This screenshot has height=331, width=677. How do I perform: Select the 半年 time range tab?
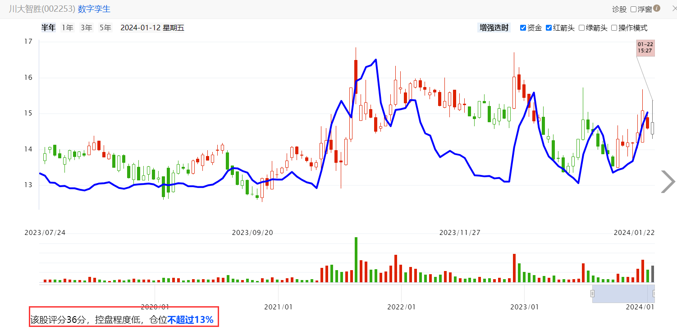[x=49, y=28]
